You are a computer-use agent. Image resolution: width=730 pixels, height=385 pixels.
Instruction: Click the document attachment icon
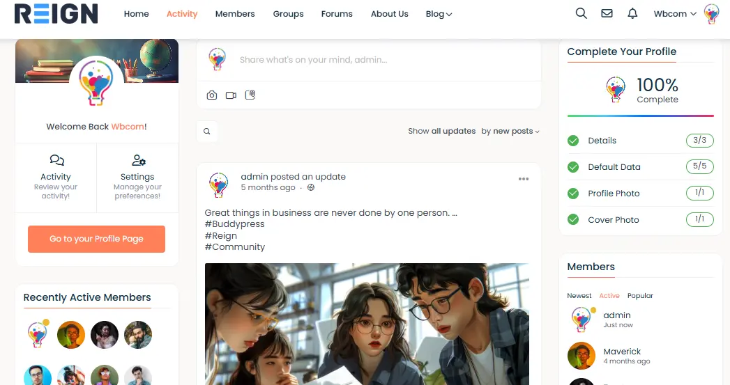tap(250, 95)
